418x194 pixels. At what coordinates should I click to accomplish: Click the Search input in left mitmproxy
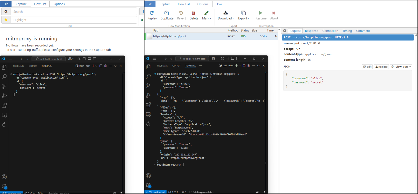(x=74, y=12)
